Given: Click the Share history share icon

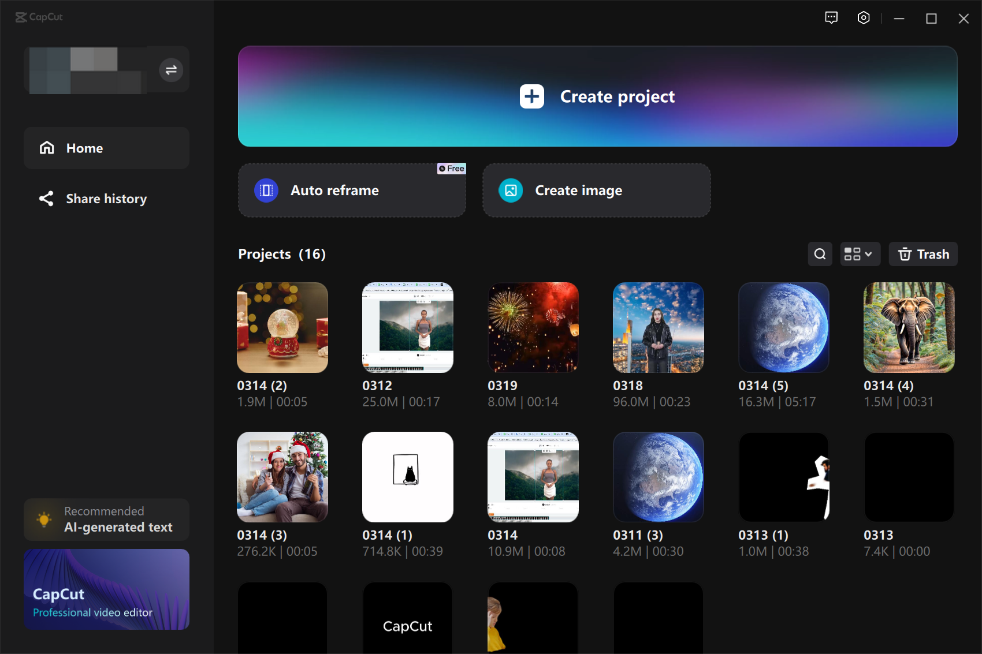Looking at the screenshot, I should tap(47, 199).
